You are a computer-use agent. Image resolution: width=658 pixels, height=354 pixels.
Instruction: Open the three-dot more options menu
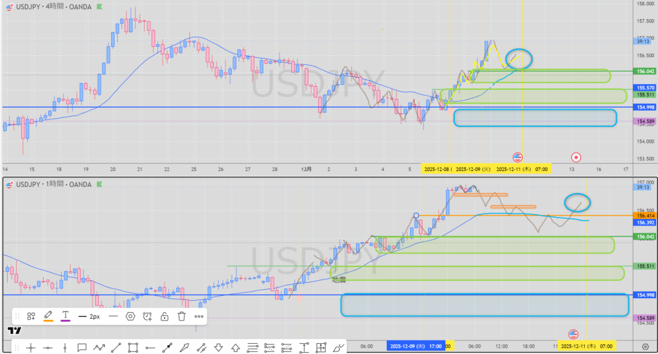pyautogui.click(x=199, y=316)
